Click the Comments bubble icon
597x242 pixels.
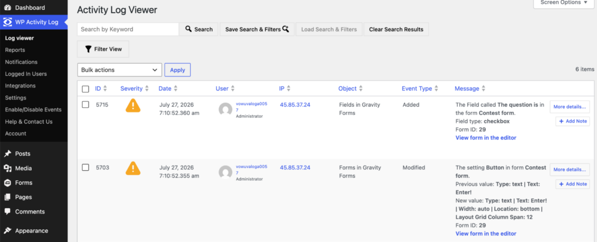pyautogui.click(x=7, y=212)
